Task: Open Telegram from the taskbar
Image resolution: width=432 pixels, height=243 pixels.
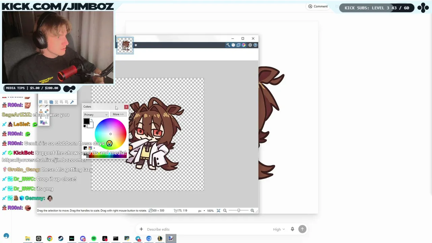Action: coord(138,239)
